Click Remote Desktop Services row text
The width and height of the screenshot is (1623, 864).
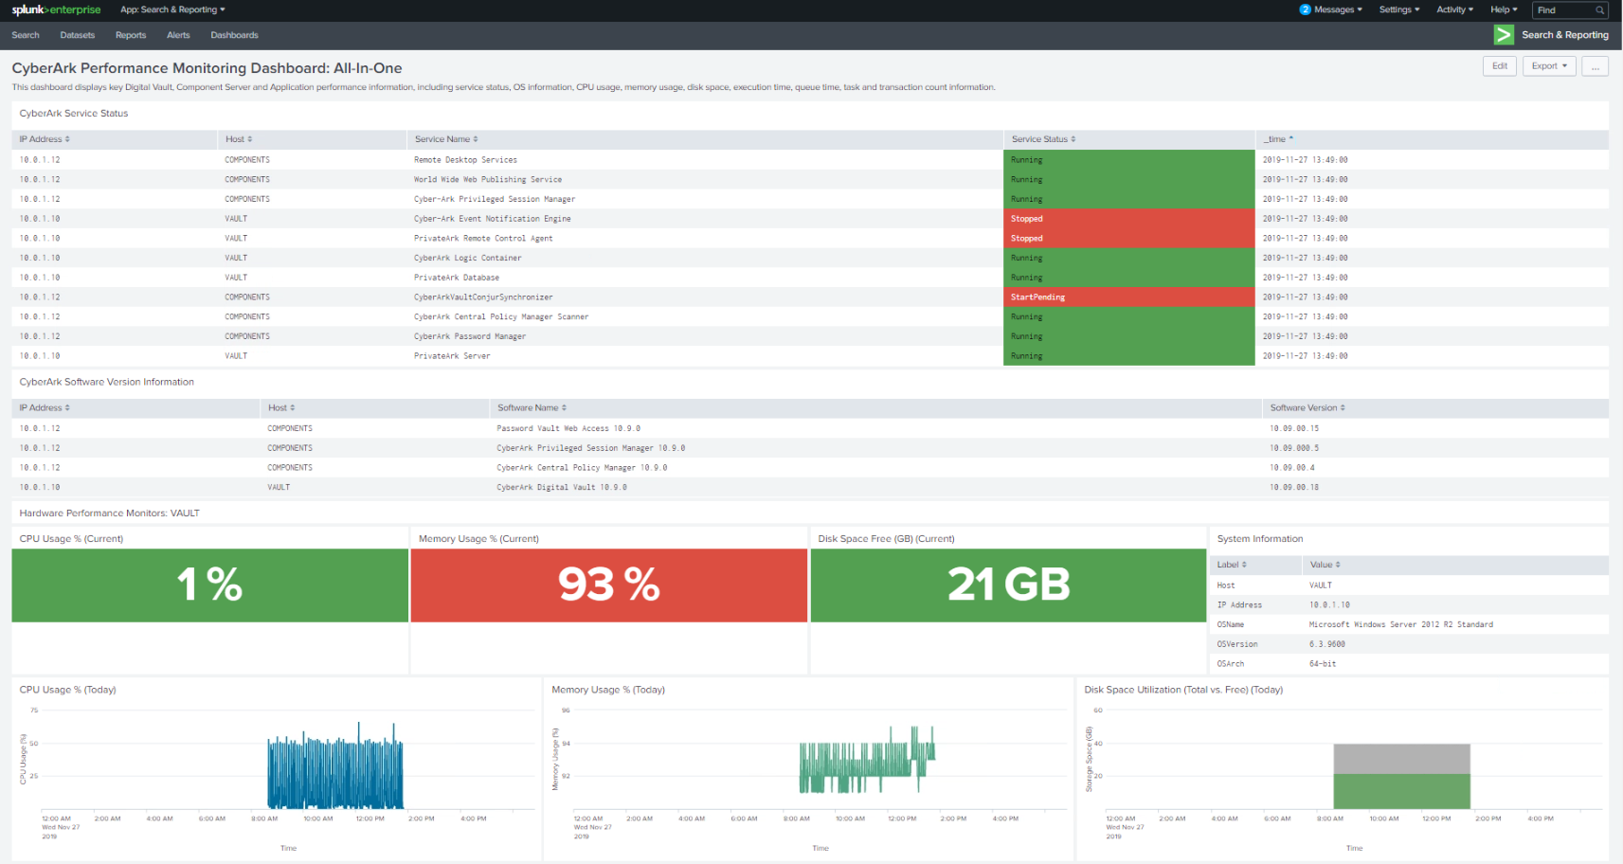pos(465,160)
